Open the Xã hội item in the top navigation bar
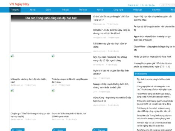 pos(33,10)
